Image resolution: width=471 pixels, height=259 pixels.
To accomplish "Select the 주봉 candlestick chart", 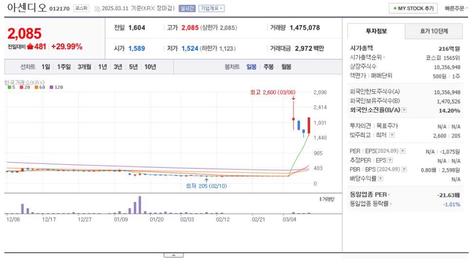I will pos(269,67).
